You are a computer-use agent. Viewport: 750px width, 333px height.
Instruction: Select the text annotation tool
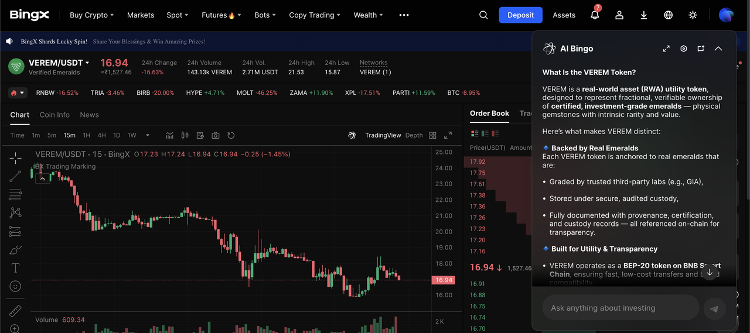click(15, 268)
